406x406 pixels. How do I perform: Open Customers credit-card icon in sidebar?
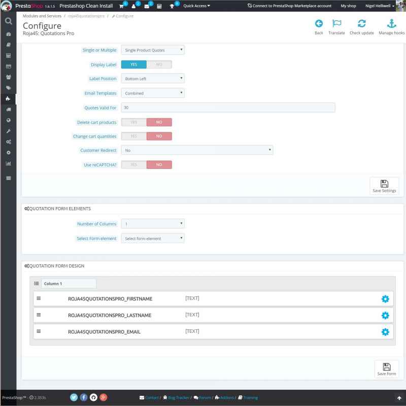coord(8,66)
